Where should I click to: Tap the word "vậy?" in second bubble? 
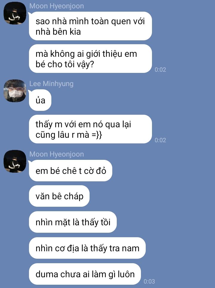pyautogui.click(x=85, y=65)
